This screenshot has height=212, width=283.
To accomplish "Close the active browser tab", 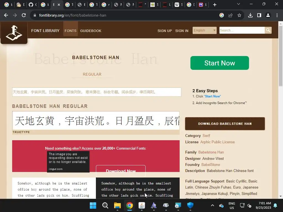I will pos(59,5).
